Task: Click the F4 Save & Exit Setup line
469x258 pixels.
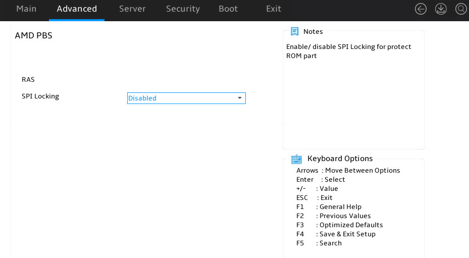Action: (x=336, y=234)
